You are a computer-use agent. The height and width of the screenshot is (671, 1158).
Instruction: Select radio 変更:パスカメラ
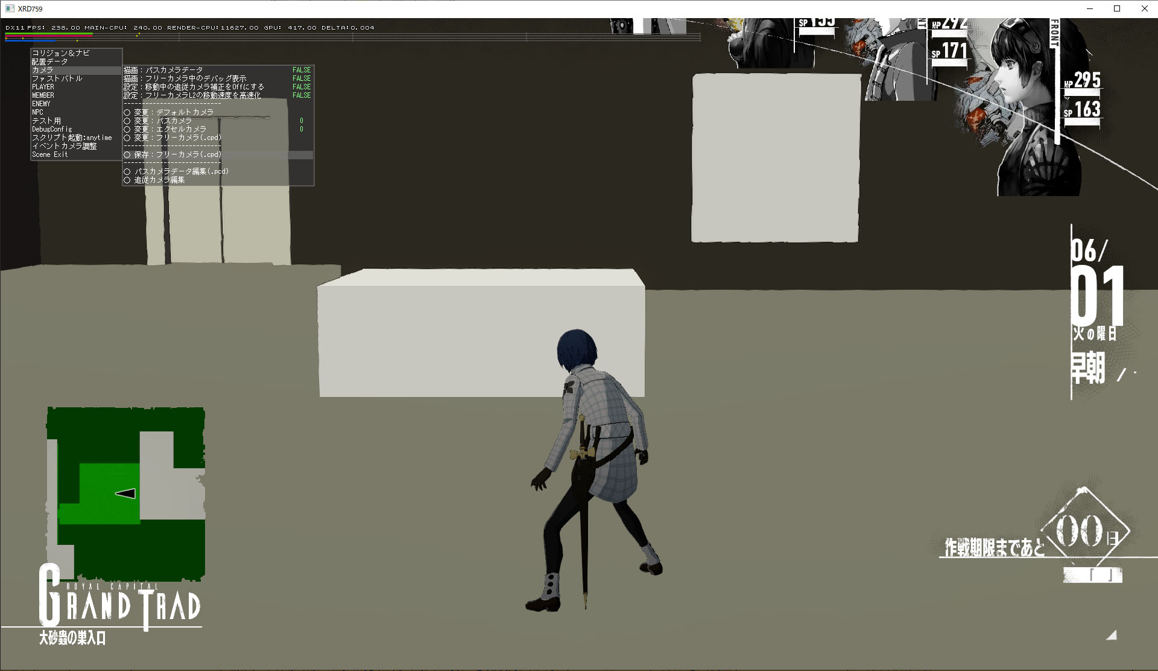click(127, 121)
